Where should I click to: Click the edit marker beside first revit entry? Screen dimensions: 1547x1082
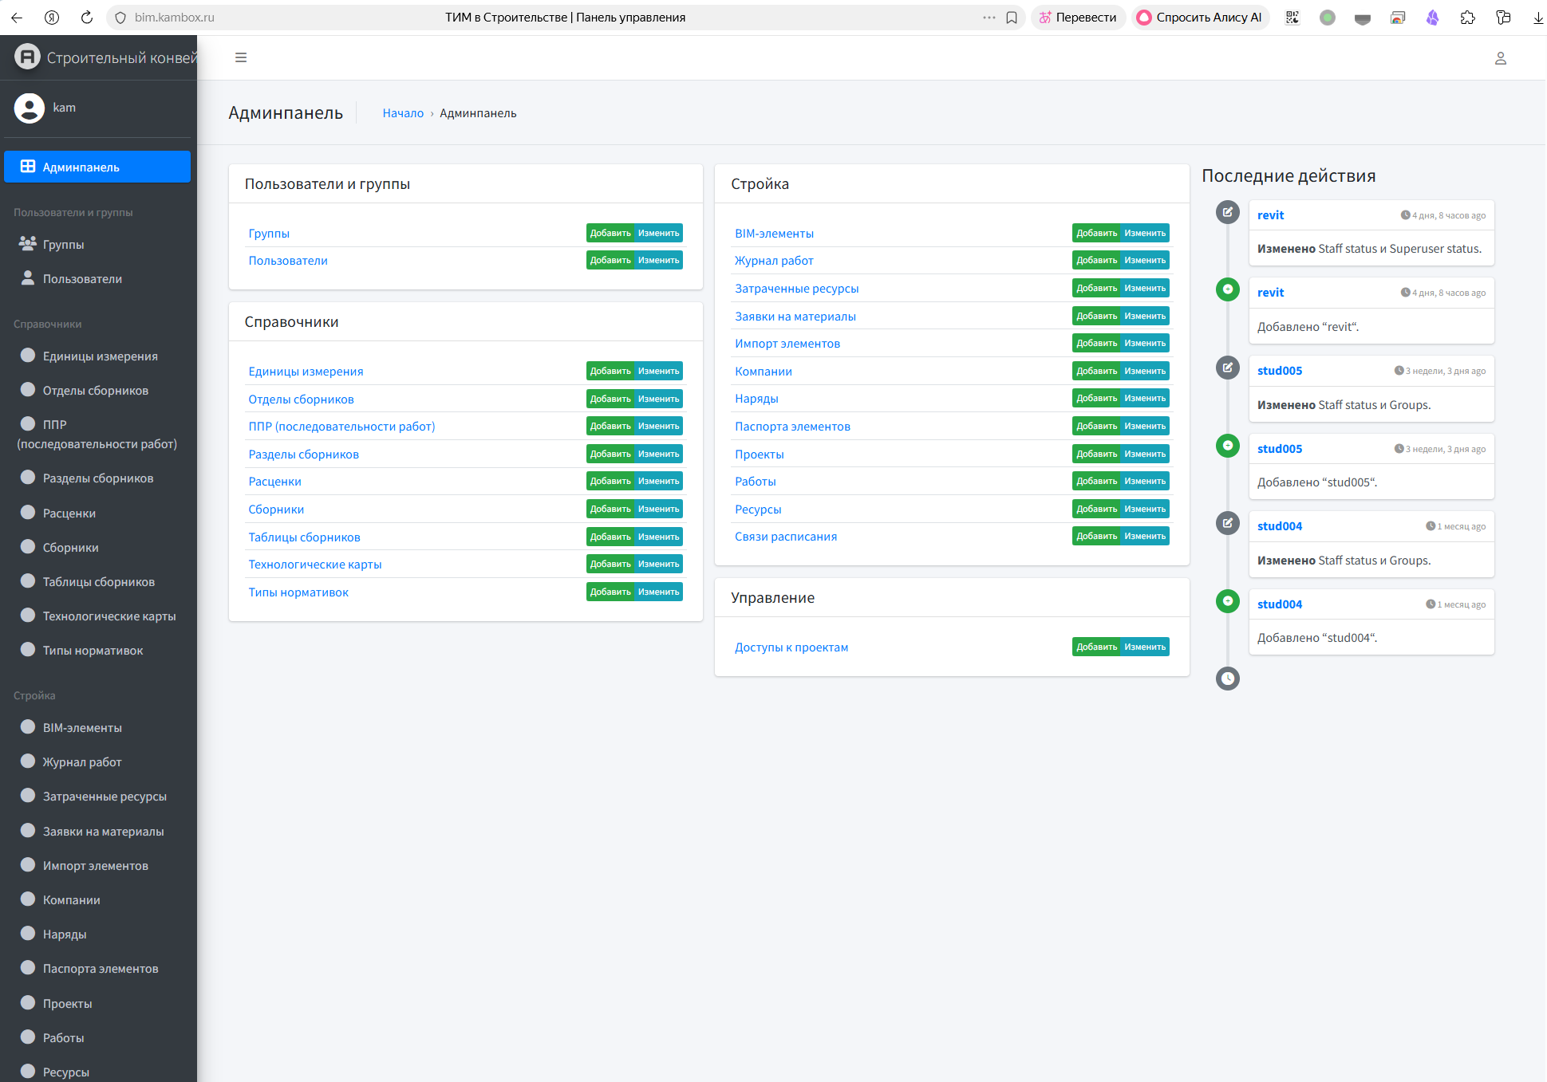(1227, 212)
